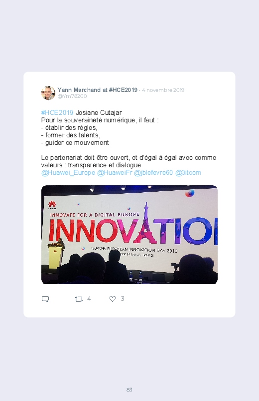Click the retweet arrows icon

pos(79,299)
